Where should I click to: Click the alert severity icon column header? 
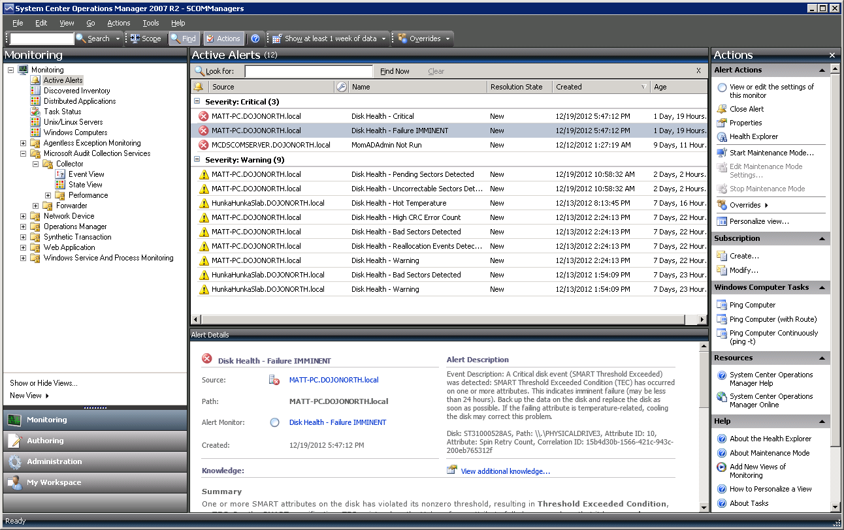tap(199, 87)
